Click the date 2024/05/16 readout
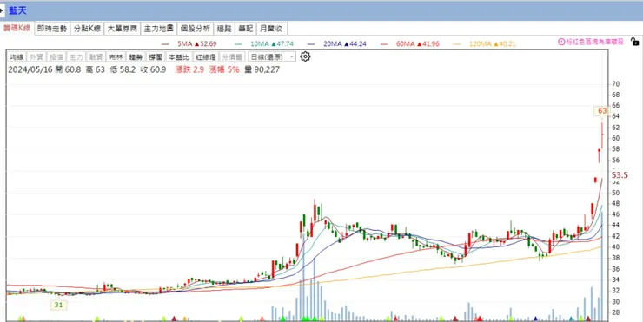 click(x=30, y=69)
